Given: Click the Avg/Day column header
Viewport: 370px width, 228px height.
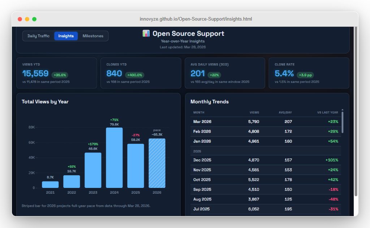Looking at the screenshot, I should click(x=285, y=113).
